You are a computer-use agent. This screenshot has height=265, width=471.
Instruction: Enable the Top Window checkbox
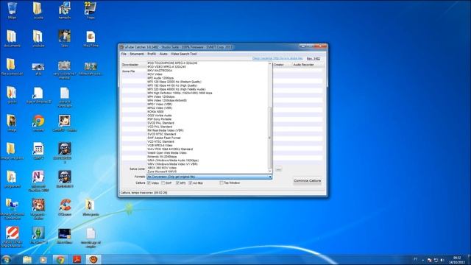pyautogui.click(x=222, y=183)
